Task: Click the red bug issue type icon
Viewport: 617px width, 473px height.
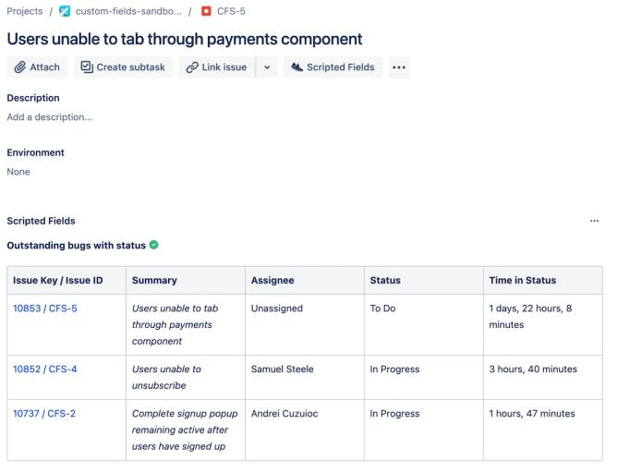Action: 206,11
